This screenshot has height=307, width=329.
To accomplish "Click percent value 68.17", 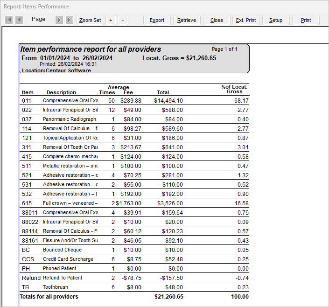I will click(x=242, y=101).
